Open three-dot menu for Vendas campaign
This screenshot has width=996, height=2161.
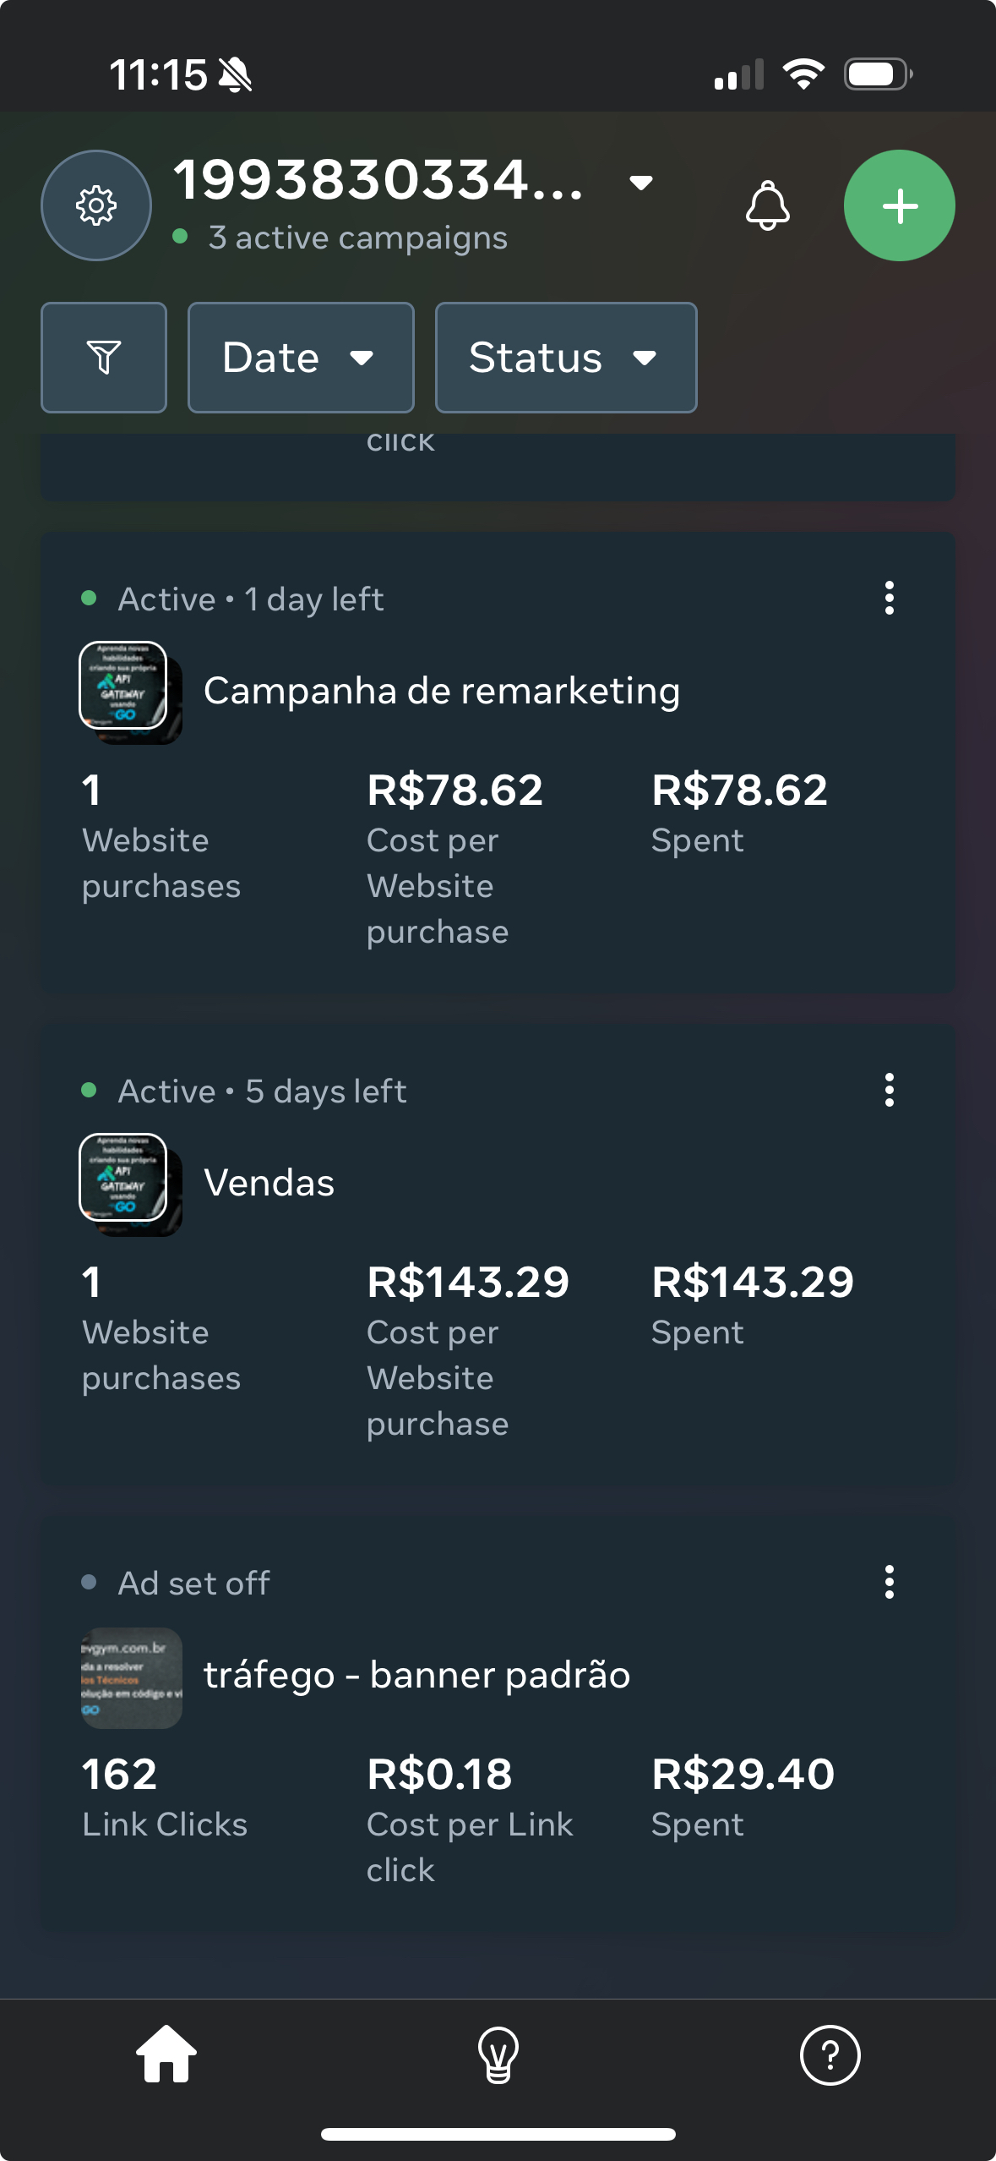[889, 1091]
